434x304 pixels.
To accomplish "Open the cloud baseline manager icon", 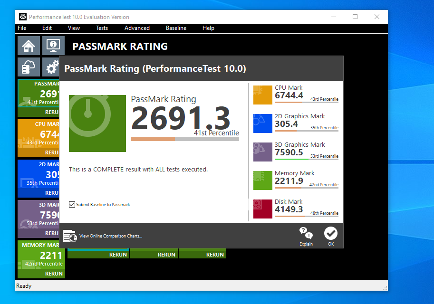I will point(29,67).
